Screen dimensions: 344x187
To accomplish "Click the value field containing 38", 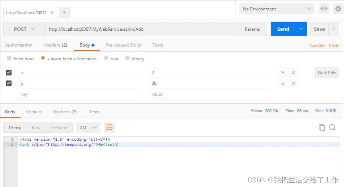I will click(210, 83).
